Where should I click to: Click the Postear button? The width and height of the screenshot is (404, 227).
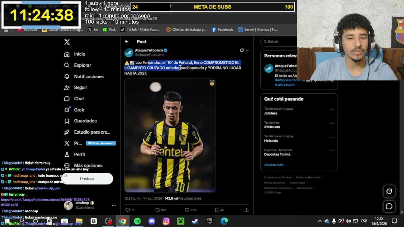click(x=87, y=179)
